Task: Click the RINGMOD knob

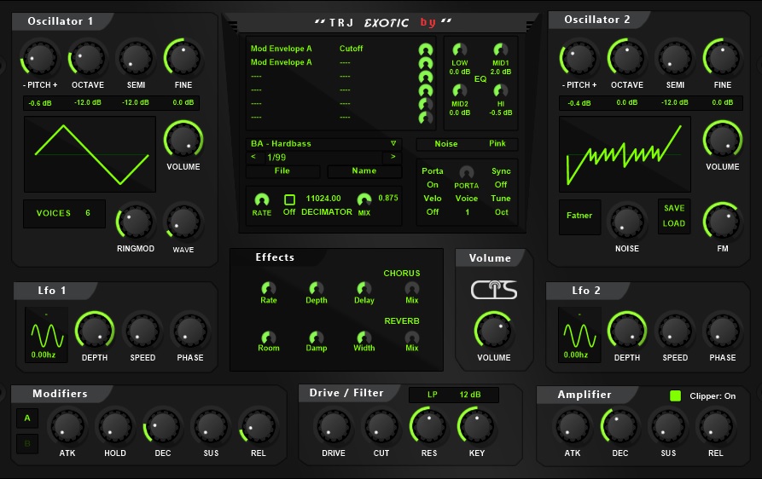Action: pos(135,222)
